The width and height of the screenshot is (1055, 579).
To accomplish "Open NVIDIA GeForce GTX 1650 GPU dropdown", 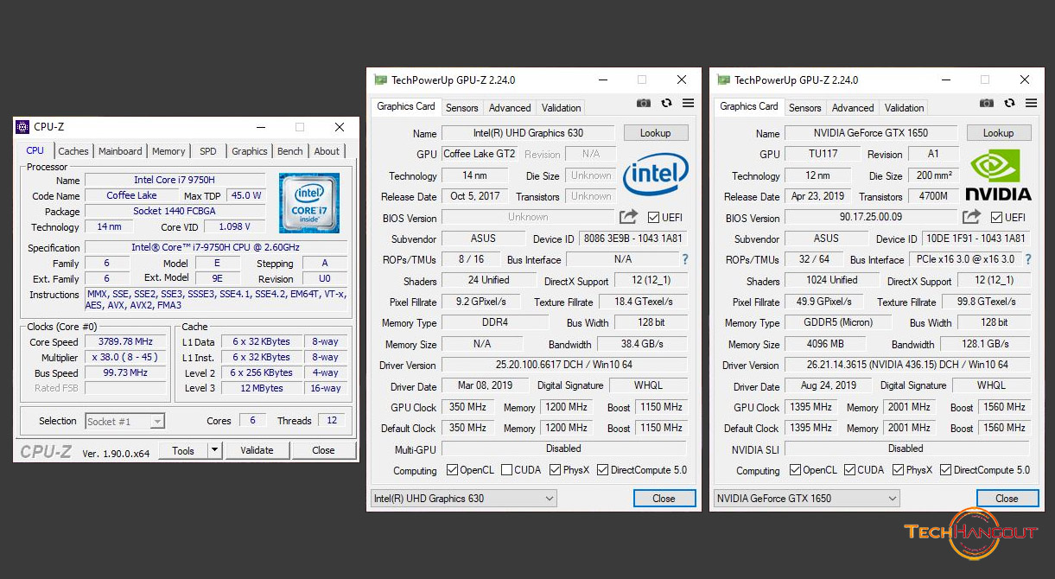I will coord(807,499).
